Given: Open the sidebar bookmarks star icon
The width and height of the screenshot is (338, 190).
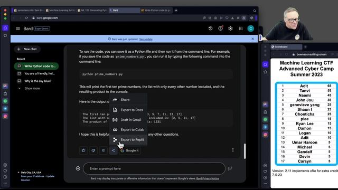Looking at the screenshot, I should point(5,35).
